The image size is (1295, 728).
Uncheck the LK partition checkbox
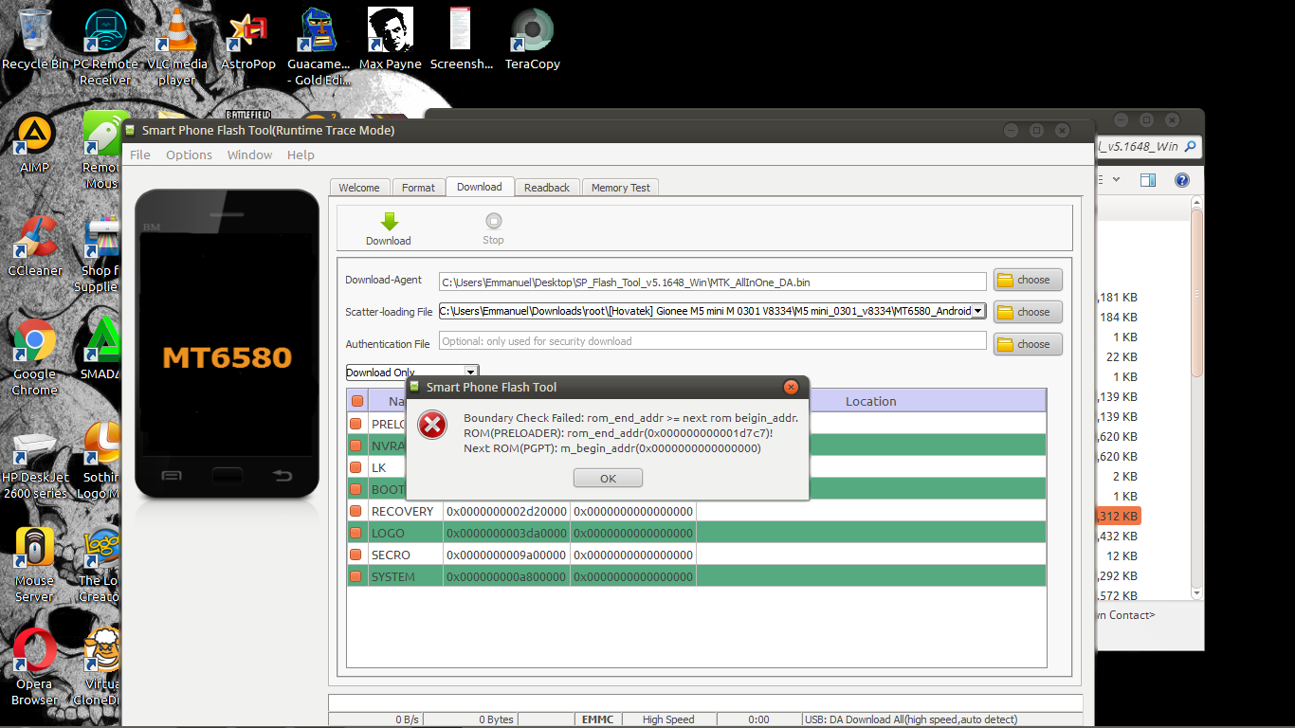356,467
